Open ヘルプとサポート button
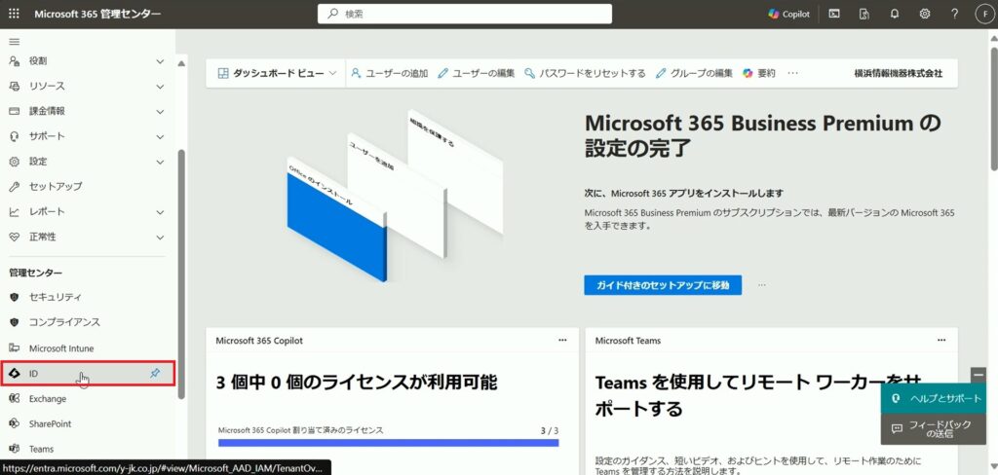 (933, 398)
